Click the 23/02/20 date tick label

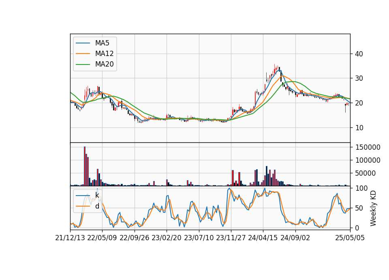point(167,238)
